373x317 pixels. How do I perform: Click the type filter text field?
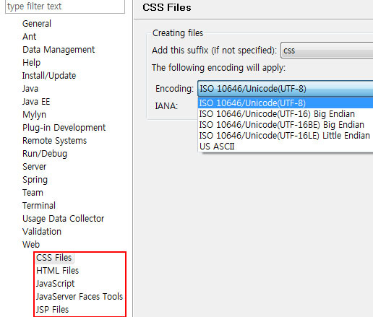pos(65,6)
